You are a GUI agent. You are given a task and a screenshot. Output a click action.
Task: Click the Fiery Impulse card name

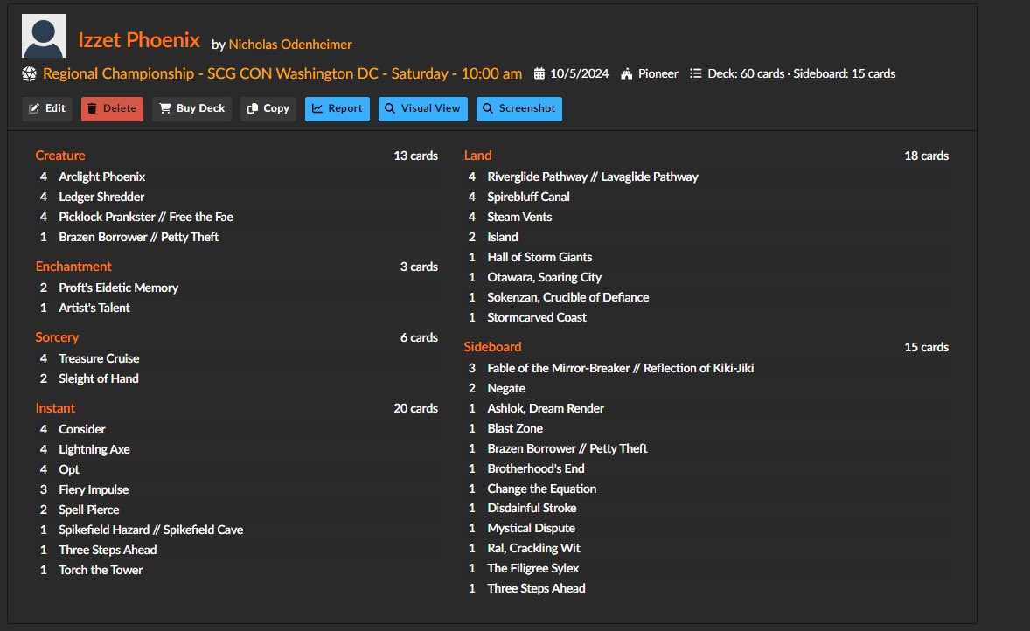94,489
